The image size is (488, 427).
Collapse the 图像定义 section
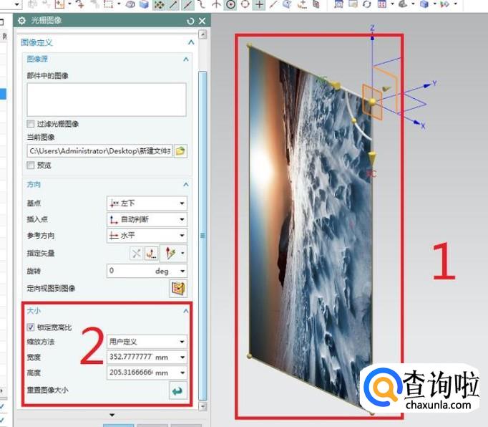click(x=191, y=42)
